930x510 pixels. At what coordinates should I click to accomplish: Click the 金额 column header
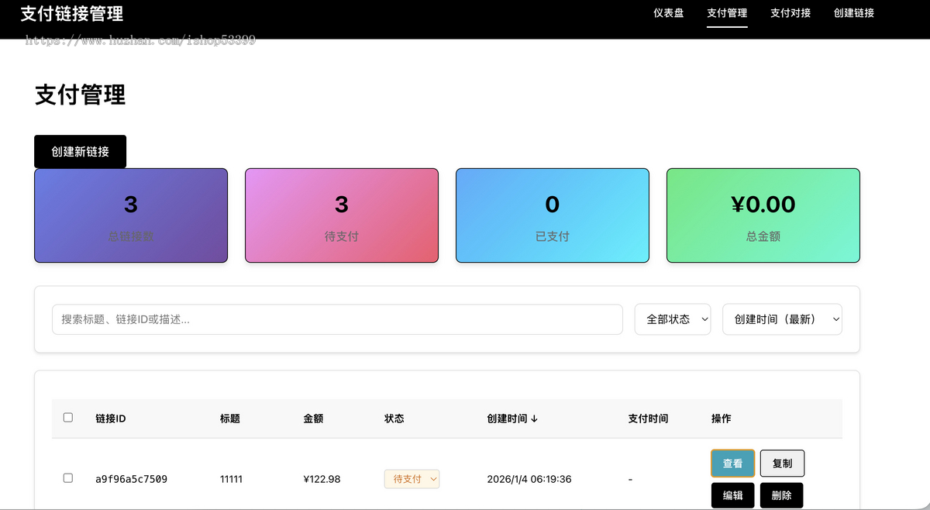(313, 419)
